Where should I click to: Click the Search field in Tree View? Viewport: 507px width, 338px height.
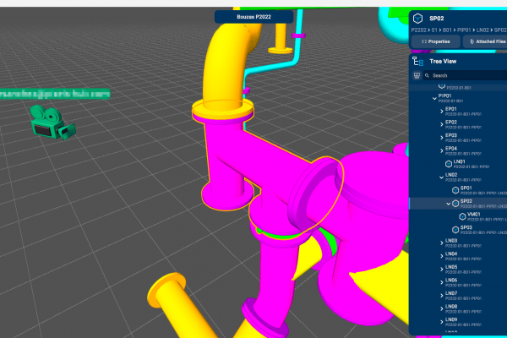tap(465, 75)
